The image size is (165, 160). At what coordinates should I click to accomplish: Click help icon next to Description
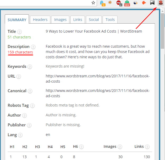(x=33, y=47)
